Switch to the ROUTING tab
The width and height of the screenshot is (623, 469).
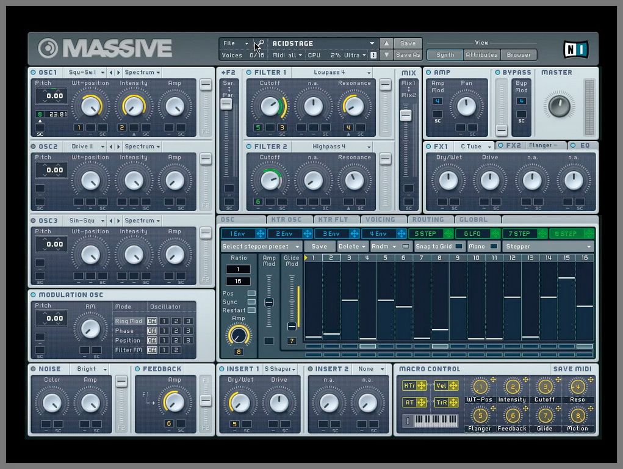pos(431,220)
